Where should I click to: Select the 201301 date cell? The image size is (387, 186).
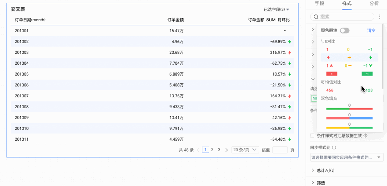tap(22, 31)
